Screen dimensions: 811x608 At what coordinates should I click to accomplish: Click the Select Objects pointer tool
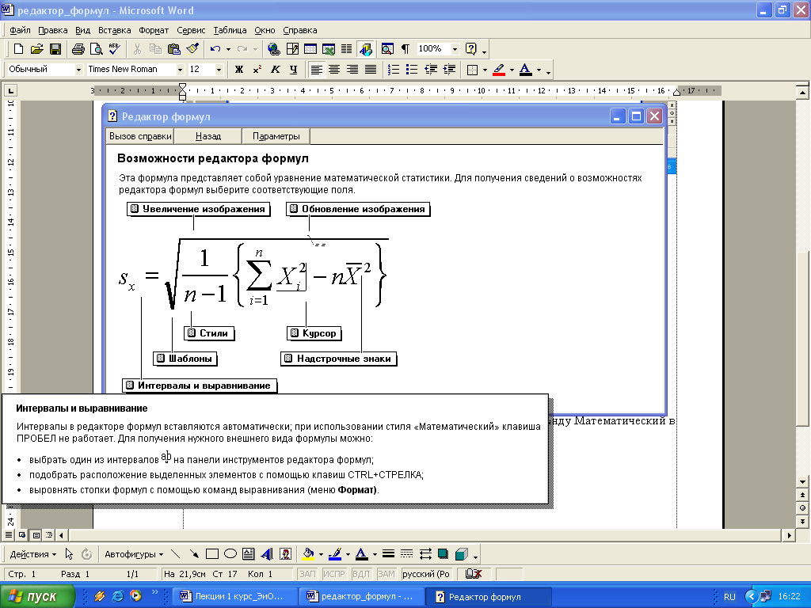[x=70, y=554]
